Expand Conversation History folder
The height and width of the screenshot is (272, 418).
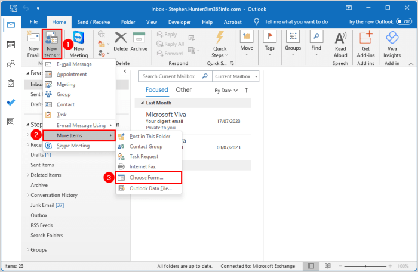[x=27, y=195]
